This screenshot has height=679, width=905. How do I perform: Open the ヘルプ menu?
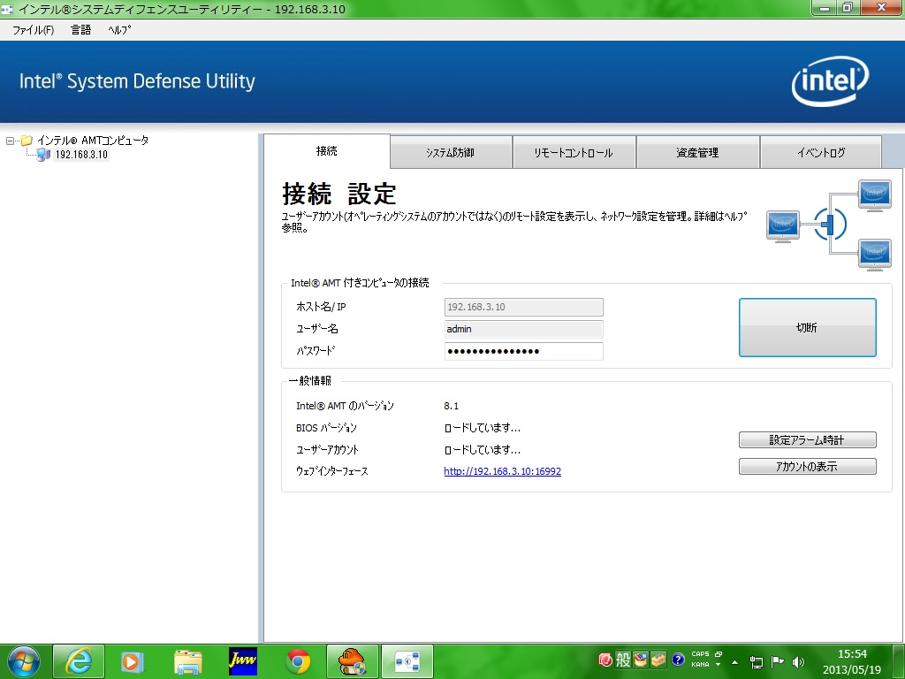[119, 30]
